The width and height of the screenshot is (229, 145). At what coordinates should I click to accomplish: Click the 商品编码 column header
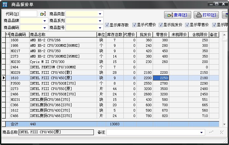20,35
